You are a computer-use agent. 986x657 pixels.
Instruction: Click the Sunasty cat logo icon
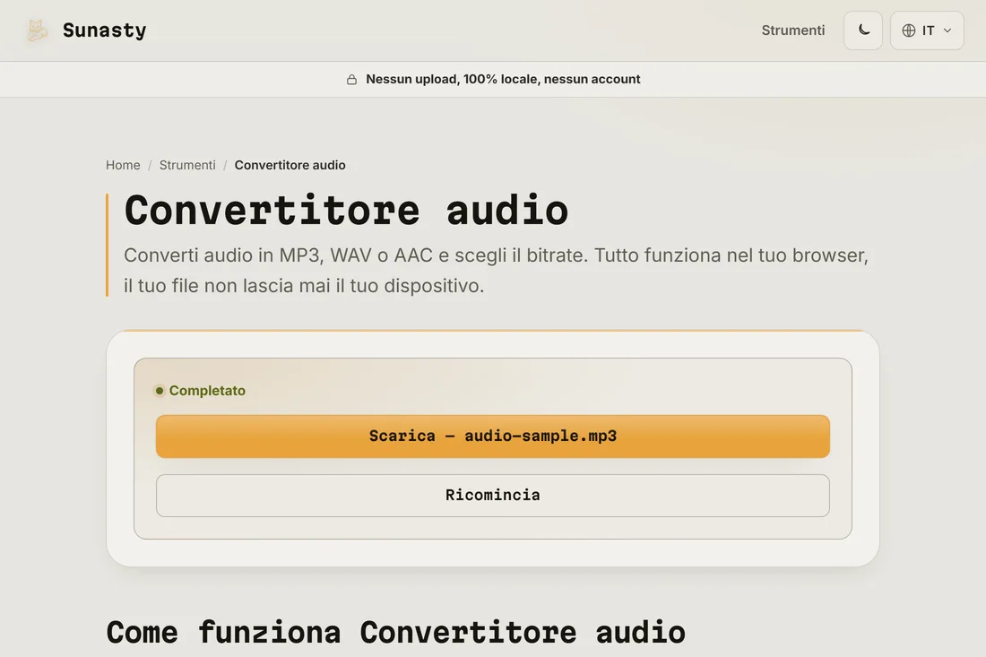(x=37, y=30)
